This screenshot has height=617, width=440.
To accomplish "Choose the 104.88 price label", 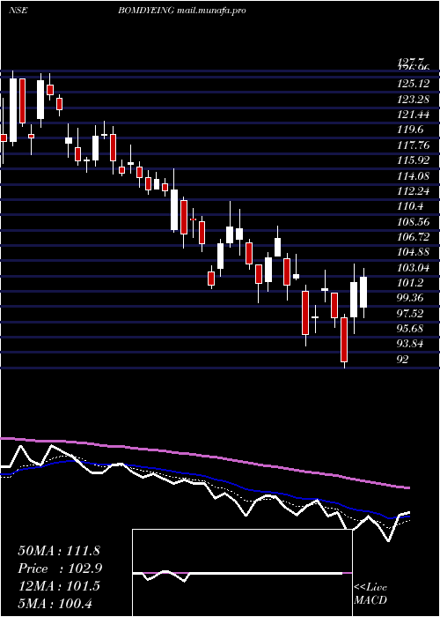I will coord(413,252).
